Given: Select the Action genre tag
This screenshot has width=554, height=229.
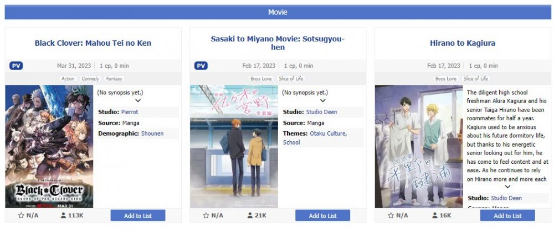Looking at the screenshot, I should (68, 79).
